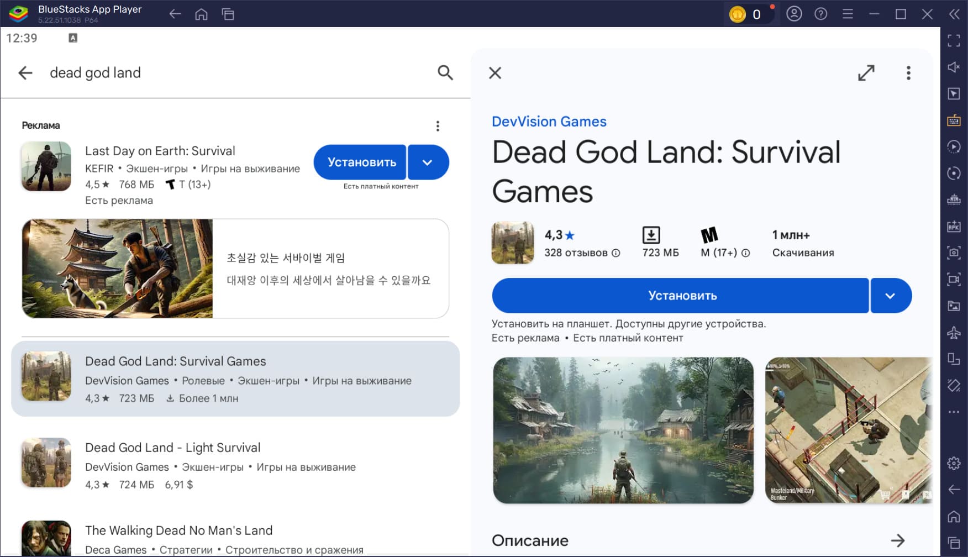
Task: Open the Описание description arrow
Action: click(x=898, y=540)
